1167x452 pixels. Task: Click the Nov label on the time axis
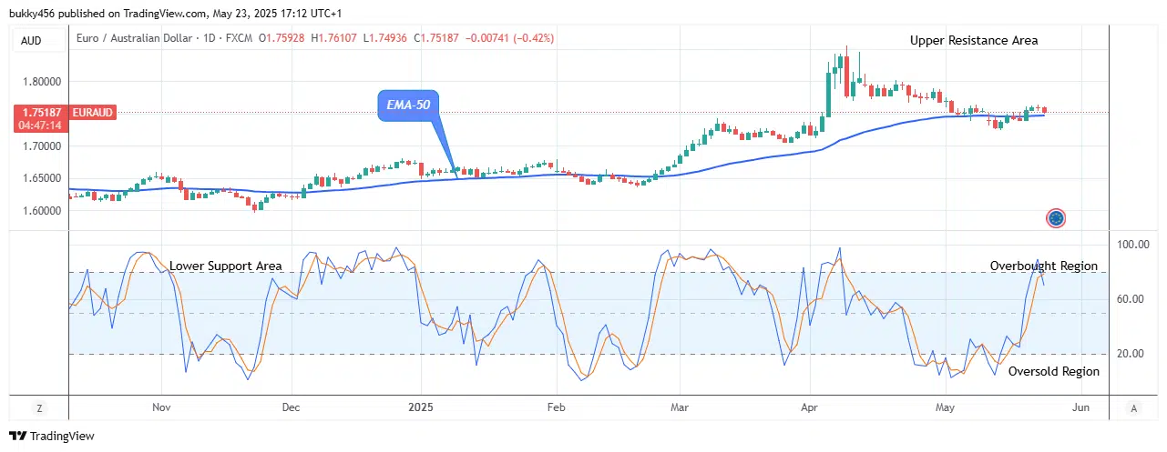(161, 407)
